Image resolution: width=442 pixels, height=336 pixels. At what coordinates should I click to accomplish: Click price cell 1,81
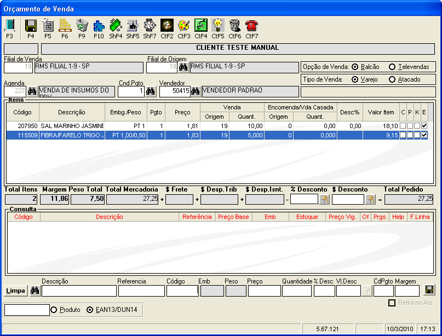pyautogui.click(x=182, y=126)
